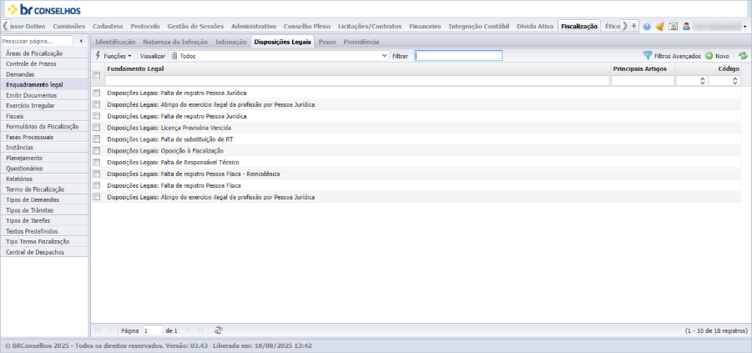Check the Licença Provisória Vencida row checkbox
Image resolution: width=752 pixels, height=353 pixels.
(97, 128)
